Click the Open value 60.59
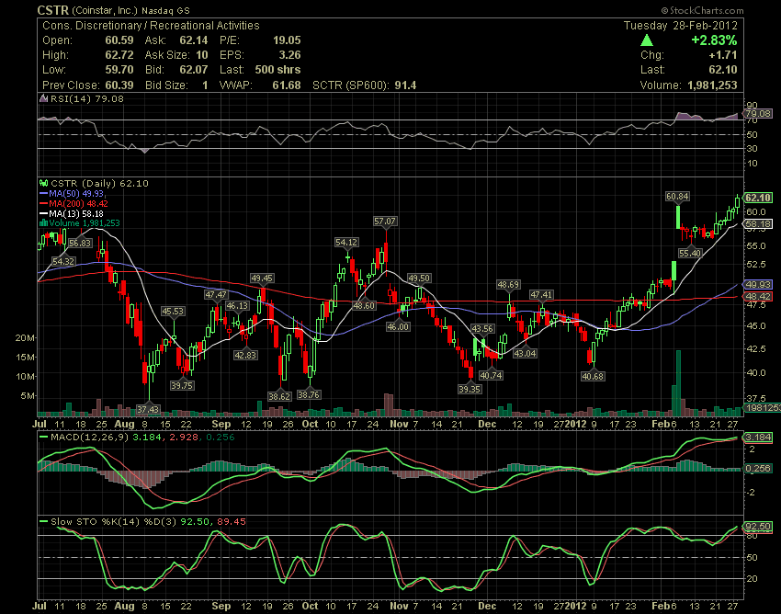This screenshot has width=781, height=614. point(119,40)
